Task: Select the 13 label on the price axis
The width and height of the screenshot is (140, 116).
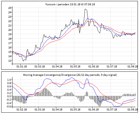Action: (10, 60)
